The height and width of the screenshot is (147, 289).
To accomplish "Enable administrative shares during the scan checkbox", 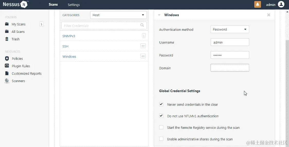I will tap(161, 139).
